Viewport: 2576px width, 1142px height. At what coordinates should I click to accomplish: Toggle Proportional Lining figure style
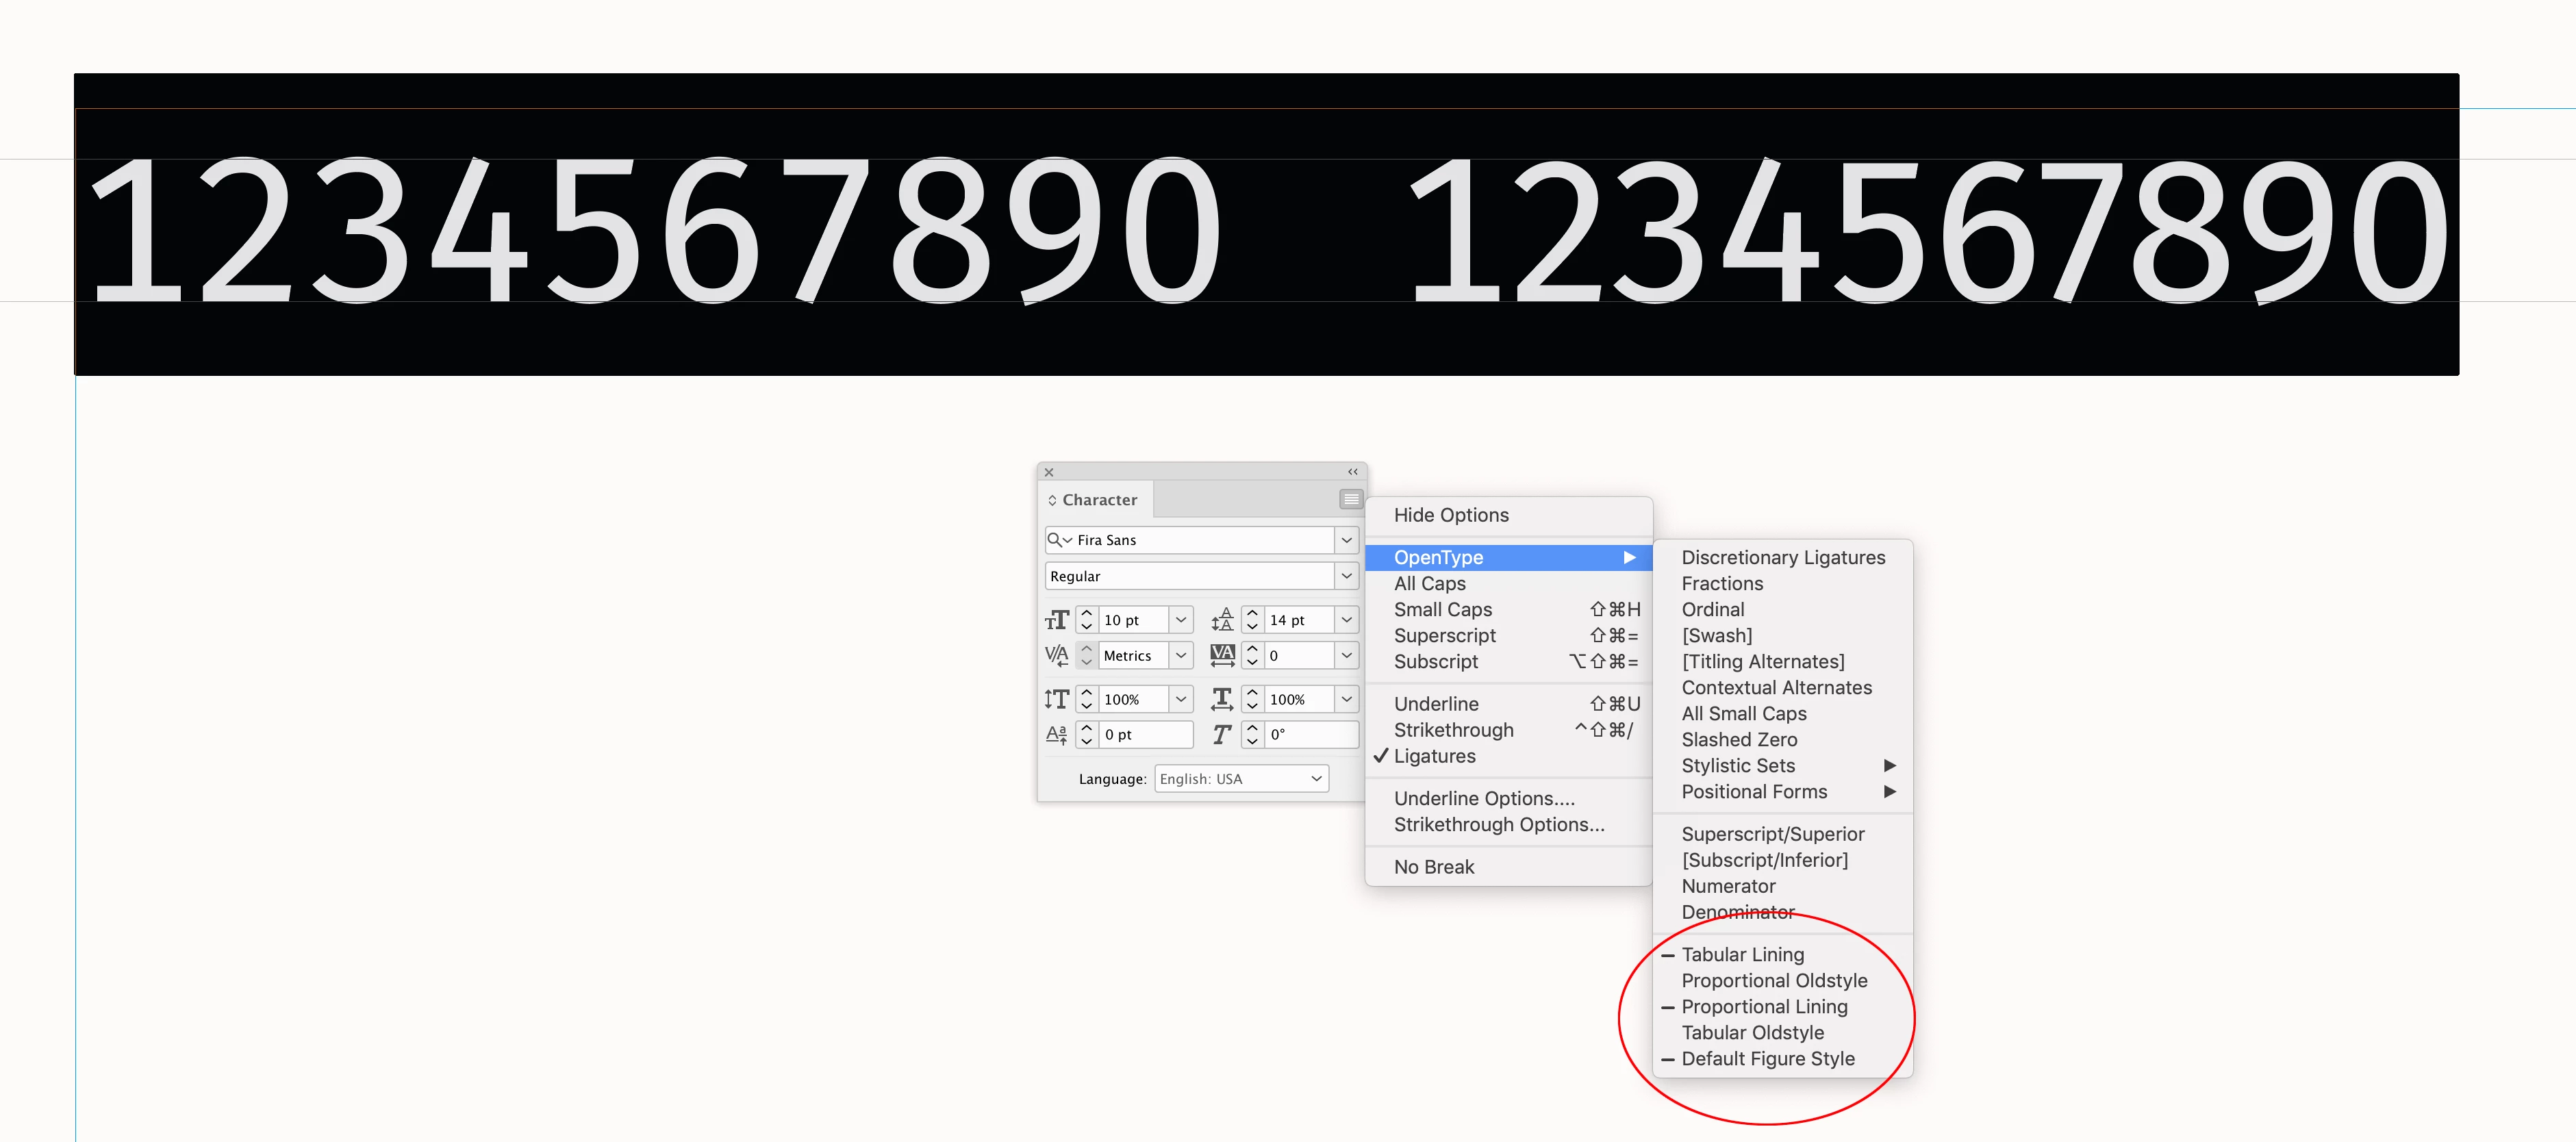click(x=1764, y=1007)
